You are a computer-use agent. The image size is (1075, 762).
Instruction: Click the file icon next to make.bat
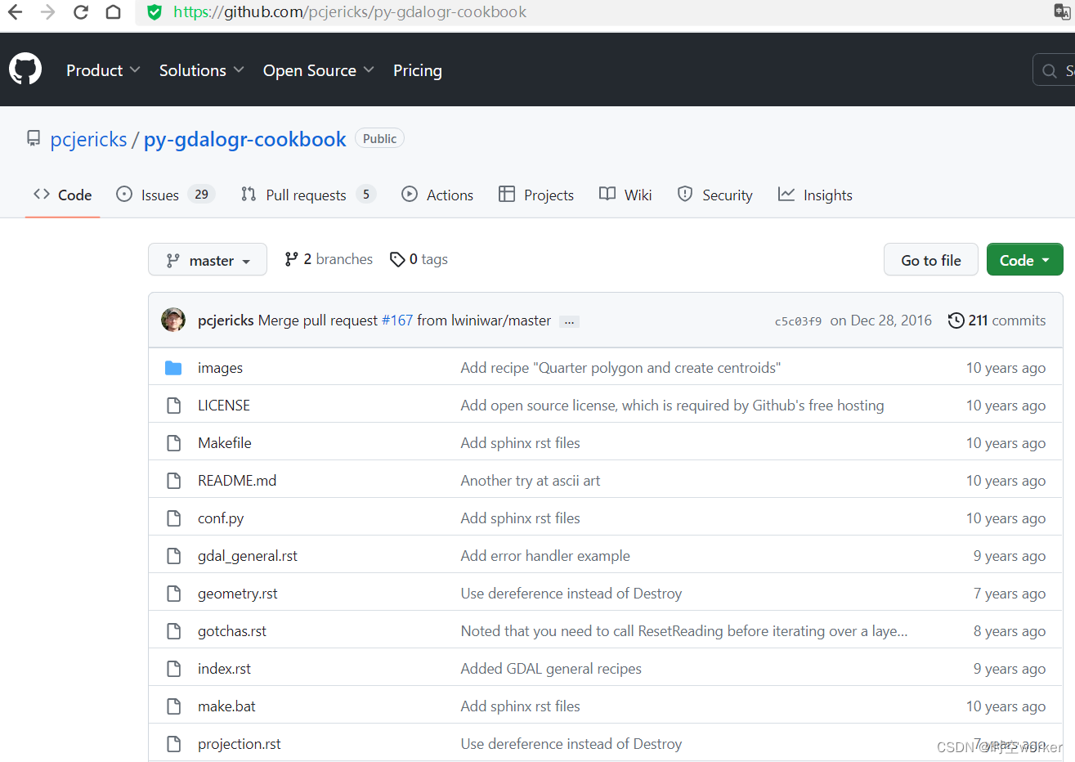(x=173, y=706)
